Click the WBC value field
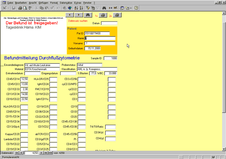 coord(111,73)
